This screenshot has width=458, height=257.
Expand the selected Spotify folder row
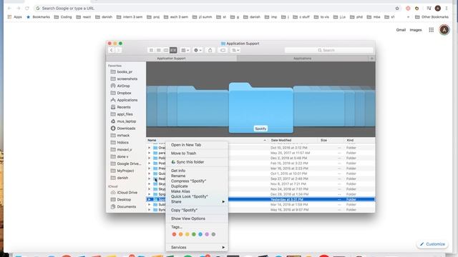150,199
